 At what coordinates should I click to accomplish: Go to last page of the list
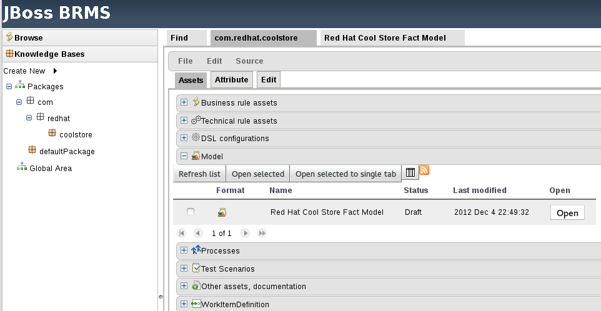pyautogui.click(x=262, y=233)
